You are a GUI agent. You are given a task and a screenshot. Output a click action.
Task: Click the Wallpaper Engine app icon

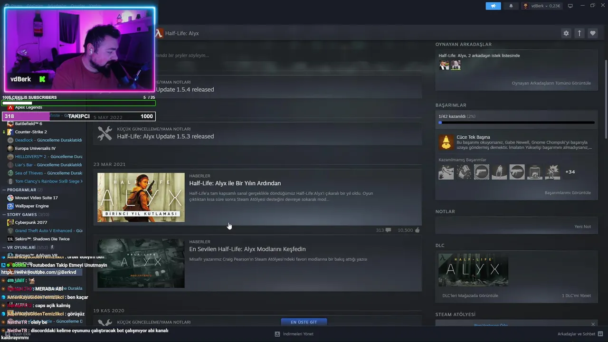pos(10,206)
